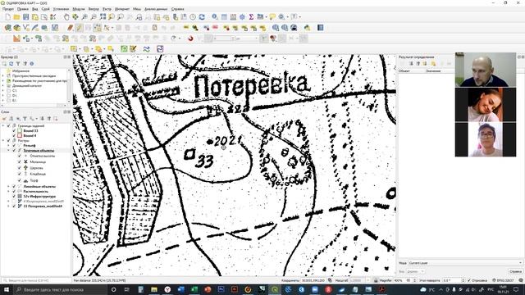Click the EPSG:32637 CRS button
This screenshot has width=525, height=295.
[x=503, y=280]
